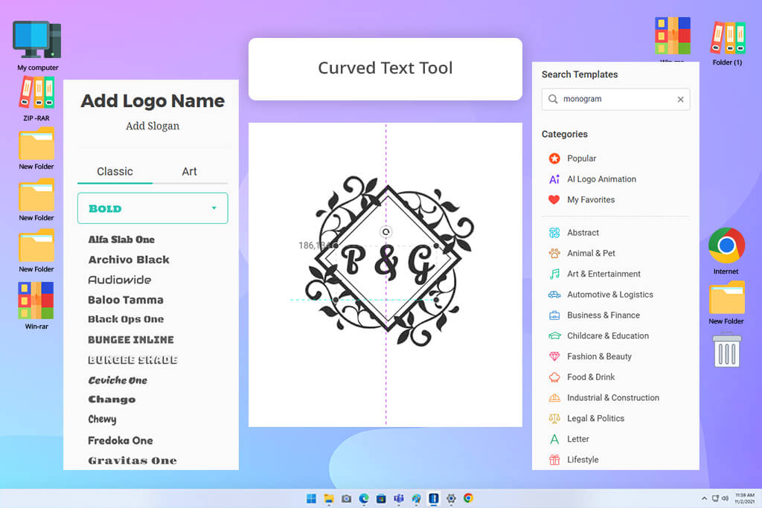Screen dimensions: 762x508
Task: Open the volume control in the system tray
Action: coord(725,498)
